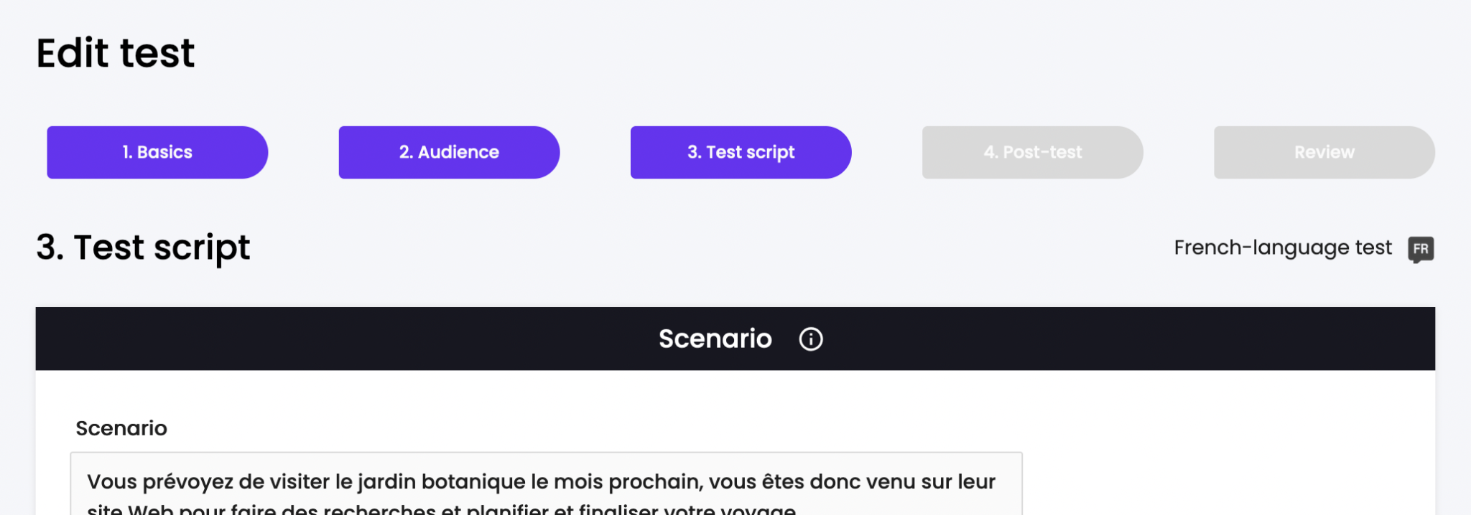Click the French-language test label

tap(1283, 247)
